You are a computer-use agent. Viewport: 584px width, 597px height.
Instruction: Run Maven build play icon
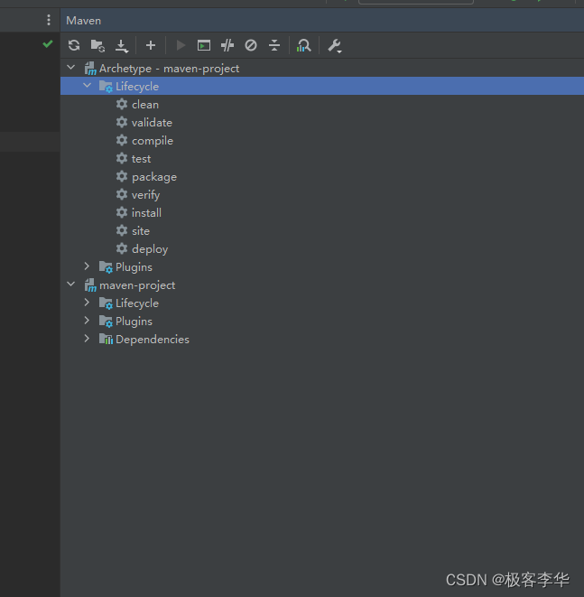[181, 46]
